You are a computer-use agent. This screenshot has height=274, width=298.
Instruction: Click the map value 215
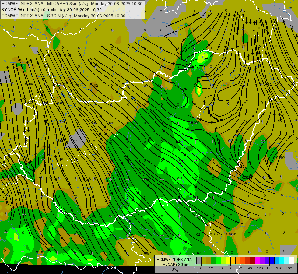click(x=62, y=85)
